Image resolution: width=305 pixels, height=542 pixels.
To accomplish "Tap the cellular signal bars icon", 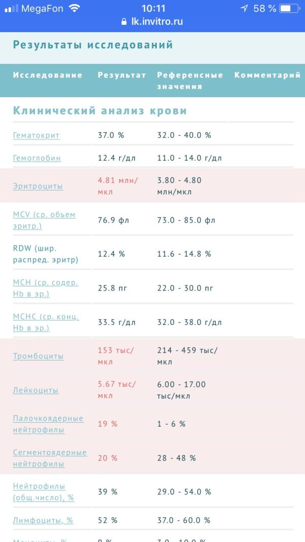I will click(x=11, y=8).
